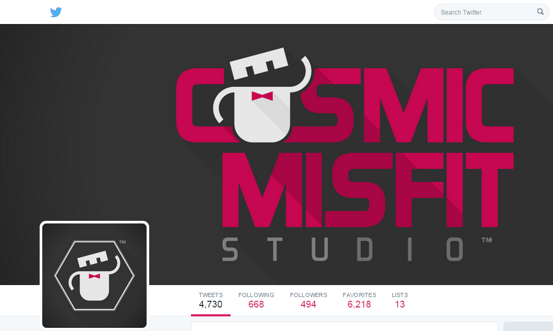Viewport: 553px width, 331px height.
Task: Focus the Search Twitter text field
Action: [x=491, y=12]
